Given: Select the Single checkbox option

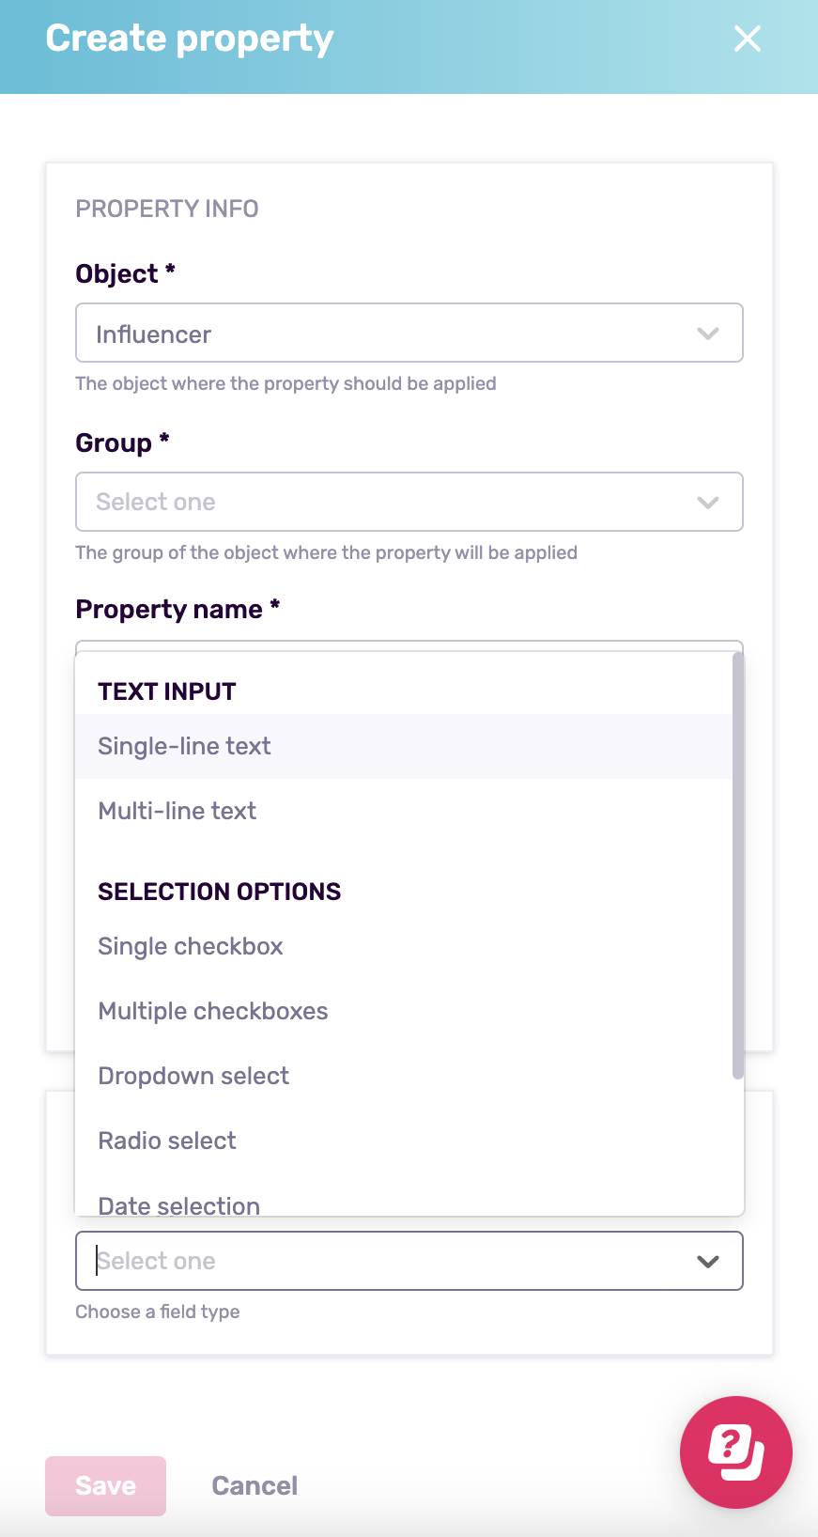Looking at the screenshot, I should (x=191, y=946).
